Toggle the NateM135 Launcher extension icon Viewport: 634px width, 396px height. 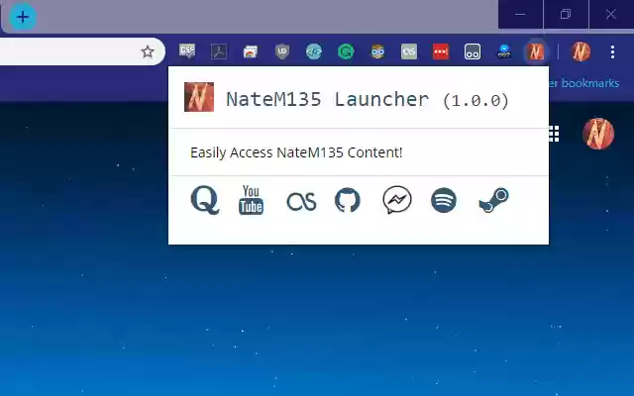[x=536, y=51]
